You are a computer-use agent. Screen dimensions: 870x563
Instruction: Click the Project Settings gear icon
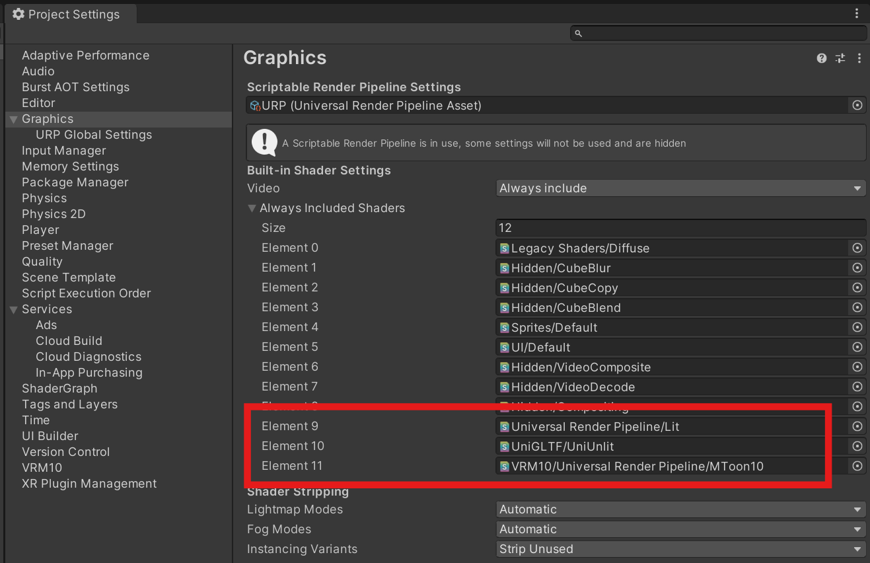coord(18,14)
